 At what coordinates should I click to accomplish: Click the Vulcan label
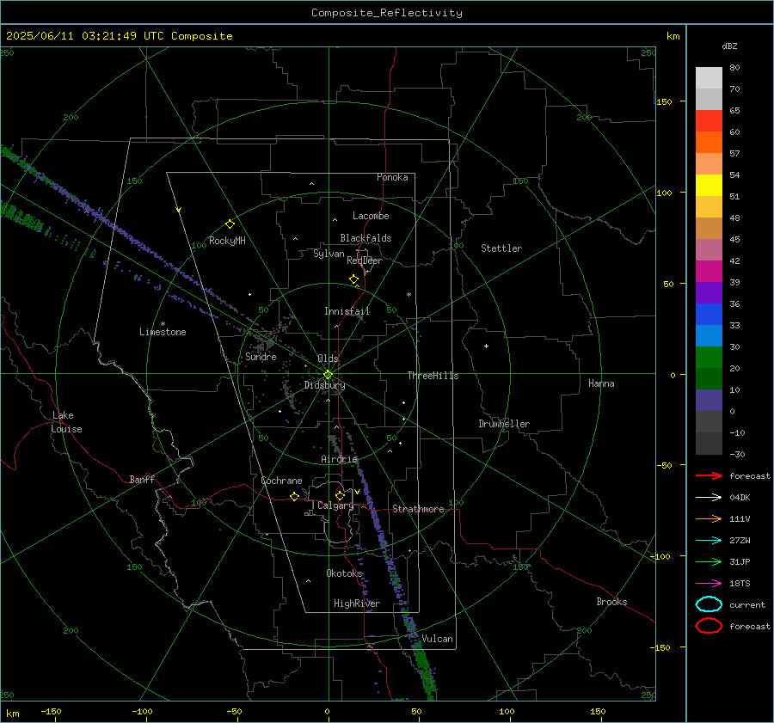click(437, 639)
